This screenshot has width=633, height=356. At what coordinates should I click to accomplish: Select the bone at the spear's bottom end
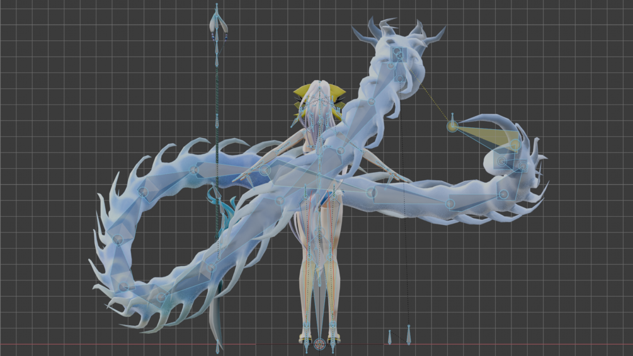point(217,347)
